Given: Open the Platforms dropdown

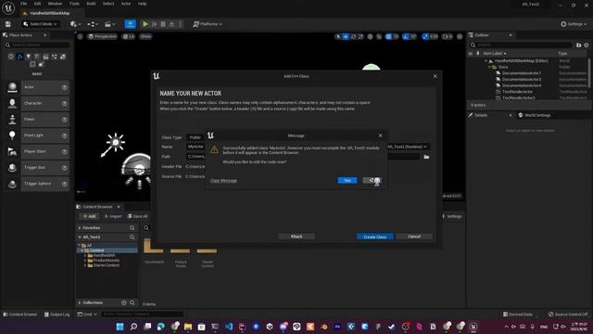Looking at the screenshot, I should (208, 24).
